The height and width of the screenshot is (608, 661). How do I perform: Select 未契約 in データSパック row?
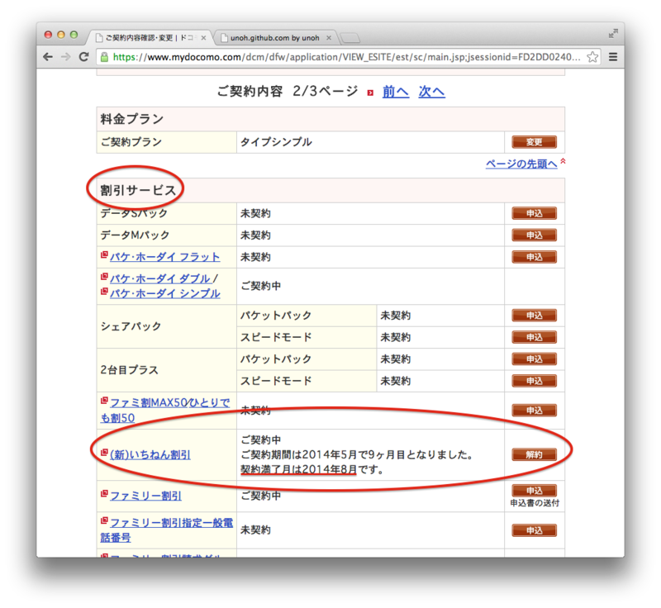click(255, 214)
